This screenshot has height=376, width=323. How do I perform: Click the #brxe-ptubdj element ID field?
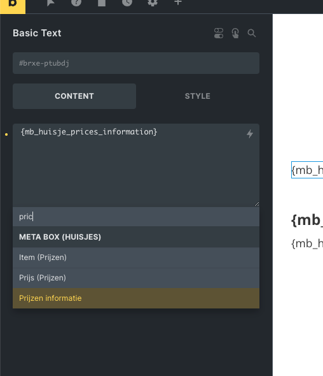pos(136,63)
